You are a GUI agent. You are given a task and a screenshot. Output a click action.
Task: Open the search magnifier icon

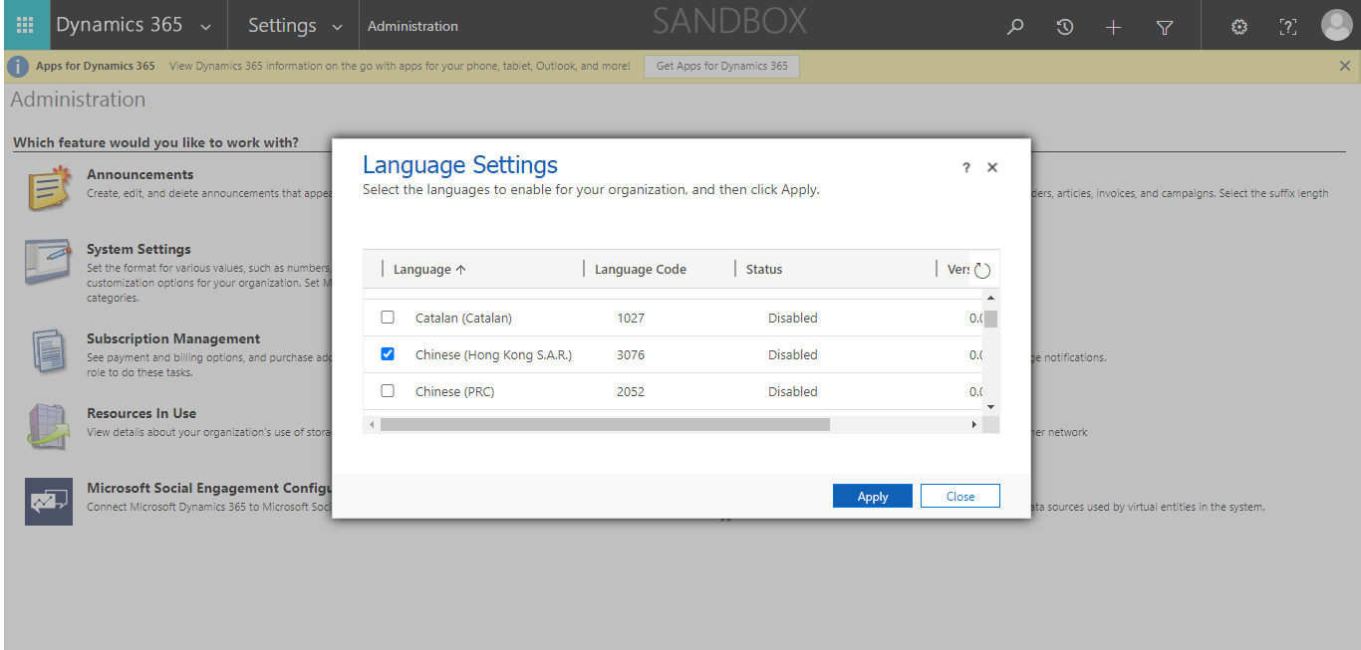coord(1015,27)
